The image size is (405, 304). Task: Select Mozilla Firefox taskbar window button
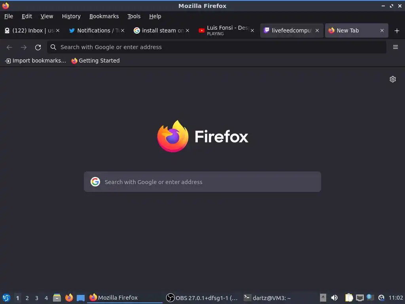point(125,298)
